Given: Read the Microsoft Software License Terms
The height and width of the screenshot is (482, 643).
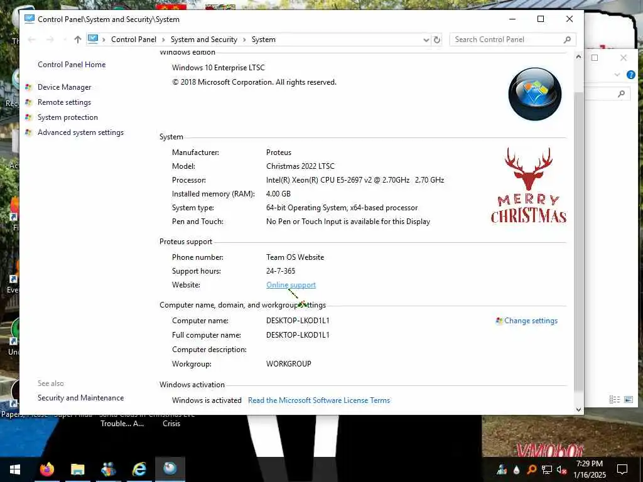Looking at the screenshot, I should point(319,400).
